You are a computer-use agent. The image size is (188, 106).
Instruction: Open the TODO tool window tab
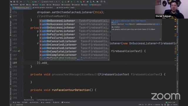point(25,102)
